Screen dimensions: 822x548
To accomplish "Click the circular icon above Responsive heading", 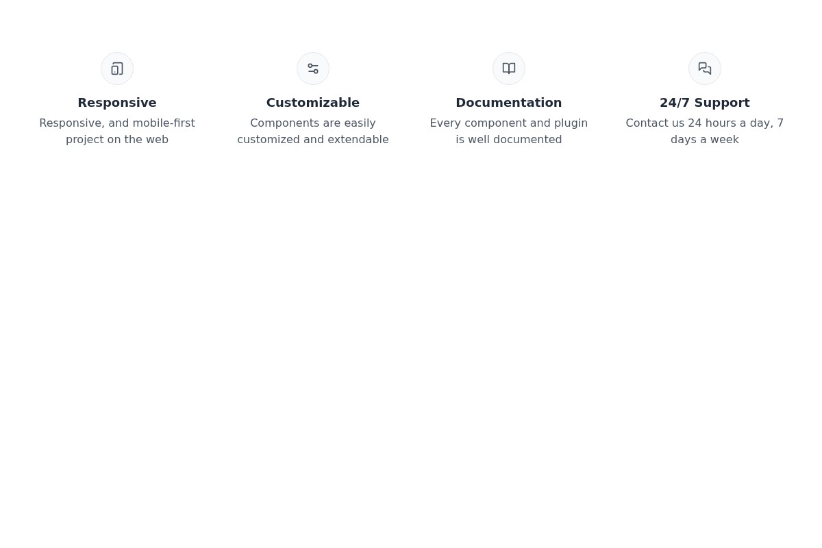I will pos(117,68).
